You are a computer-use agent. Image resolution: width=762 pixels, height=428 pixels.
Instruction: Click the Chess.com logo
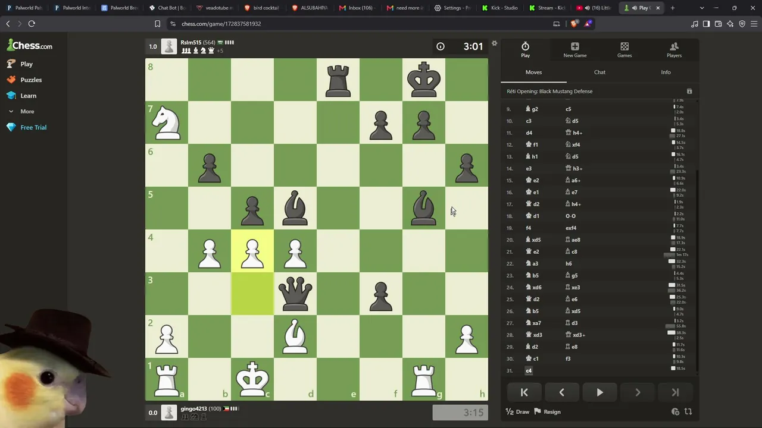coord(30,45)
